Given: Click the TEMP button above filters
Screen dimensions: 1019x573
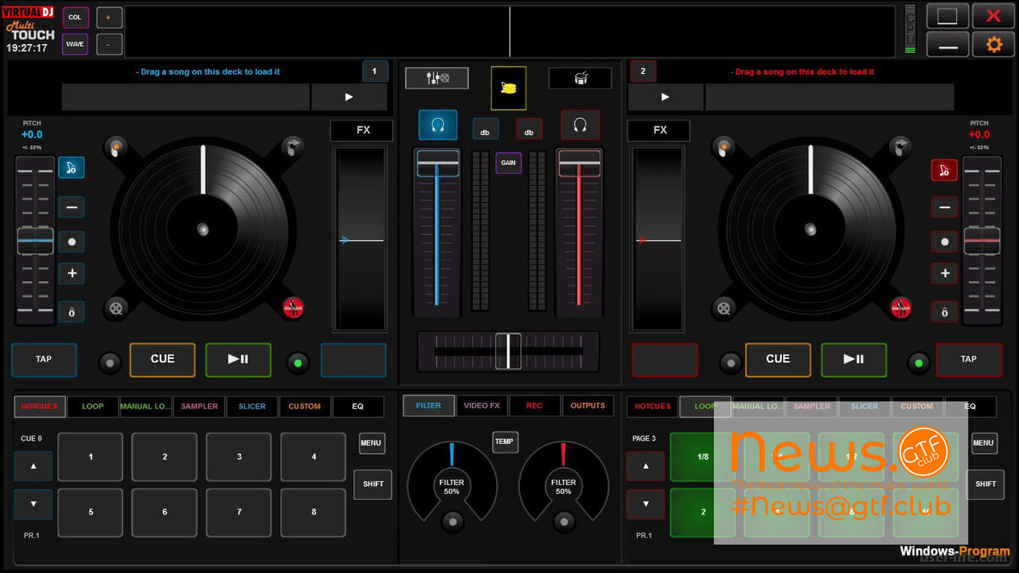Looking at the screenshot, I should (505, 442).
